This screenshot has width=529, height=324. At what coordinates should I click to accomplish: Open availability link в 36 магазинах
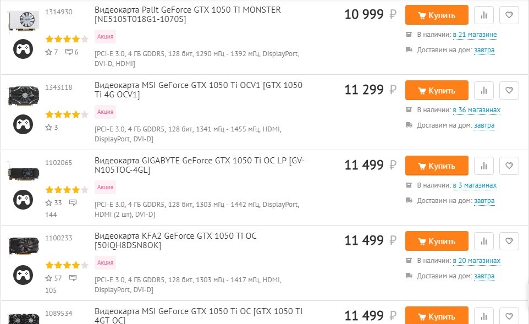coord(477,109)
